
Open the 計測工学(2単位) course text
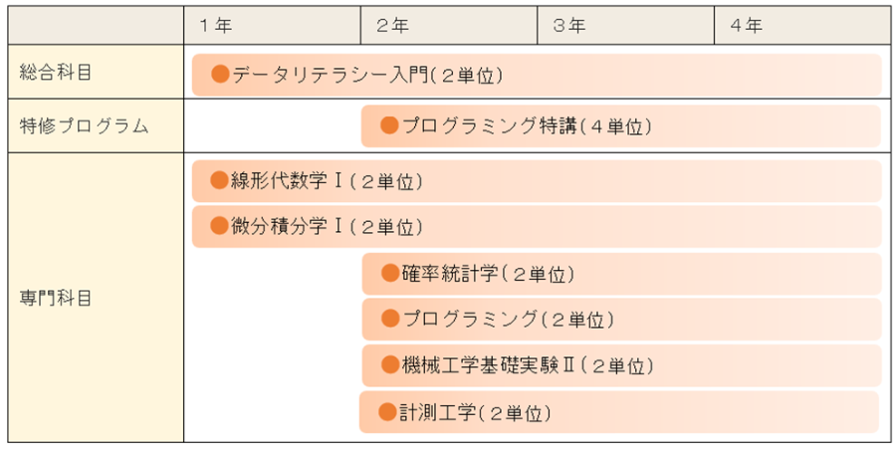(476, 412)
